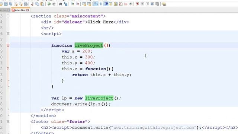Click the Cut scissors icon
The image size is (238, 134).
pyautogui.click(x=32, y=4)
